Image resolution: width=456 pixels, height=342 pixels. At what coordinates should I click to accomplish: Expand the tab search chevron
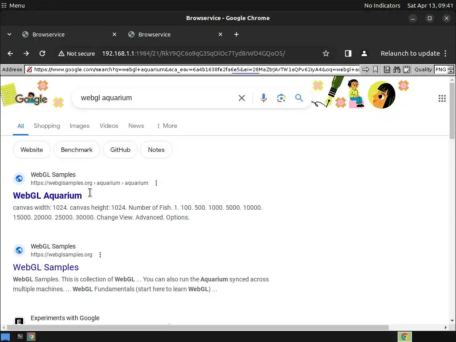coord(9,34)
